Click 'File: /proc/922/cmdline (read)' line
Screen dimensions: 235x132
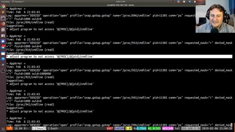[30, 77]
